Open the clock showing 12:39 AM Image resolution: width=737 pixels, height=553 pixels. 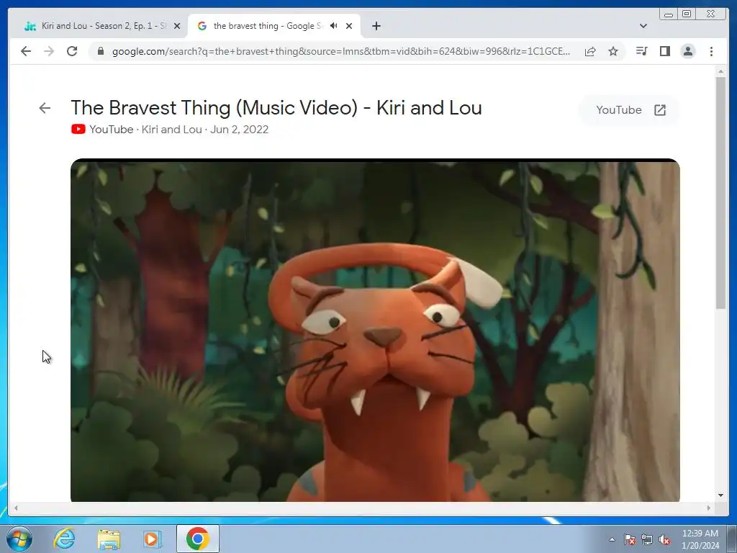700,539
